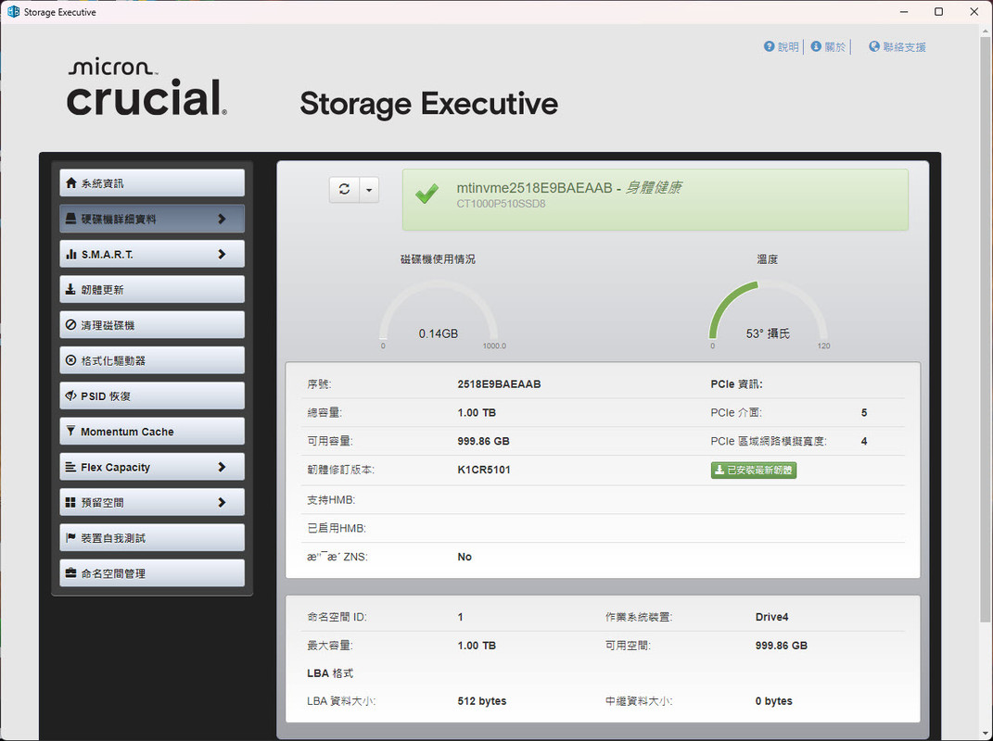Open 清理磁碟機 sanitize drive menu item

(152, 324)
